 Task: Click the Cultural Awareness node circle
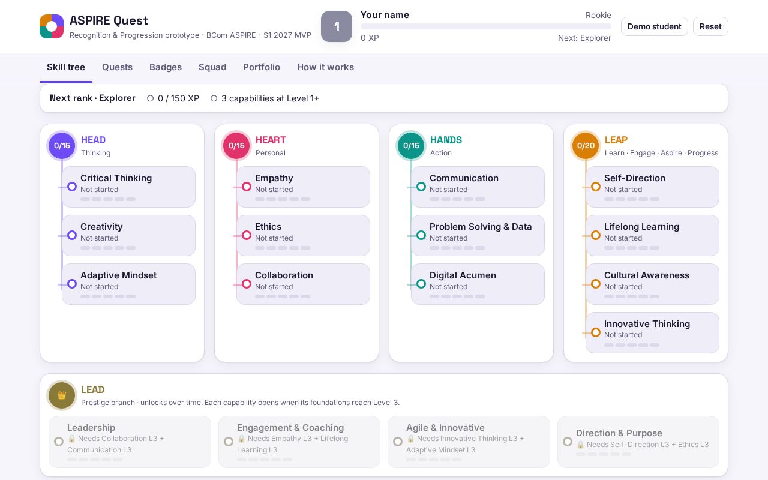(596, 284)
